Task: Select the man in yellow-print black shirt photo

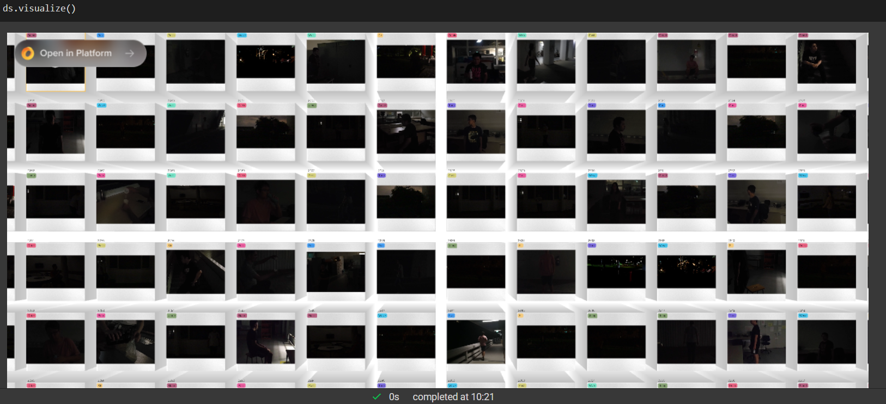Action: tap(476, 132)
